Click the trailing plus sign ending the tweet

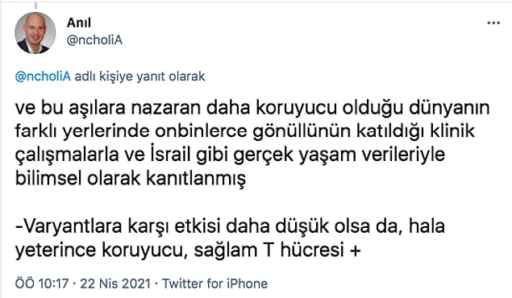(356, 250)
